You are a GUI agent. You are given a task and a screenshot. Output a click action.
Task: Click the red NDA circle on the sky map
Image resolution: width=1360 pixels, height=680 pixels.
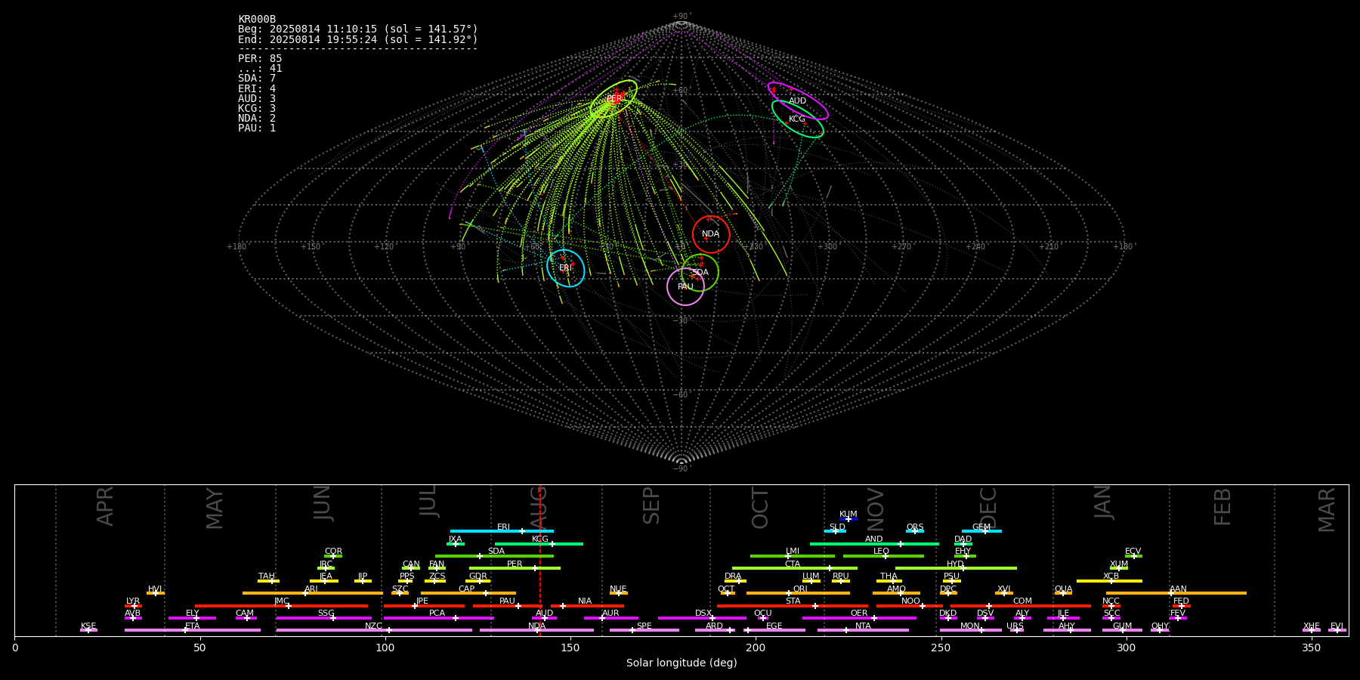click(711, 234)
